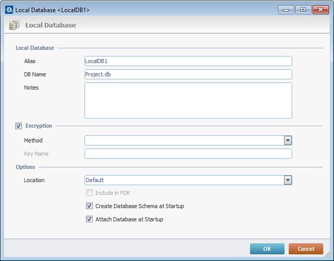The width and height of the screenshot is (334, 261).
Task: Click inside the Notes text area
Action: point(188,101)
